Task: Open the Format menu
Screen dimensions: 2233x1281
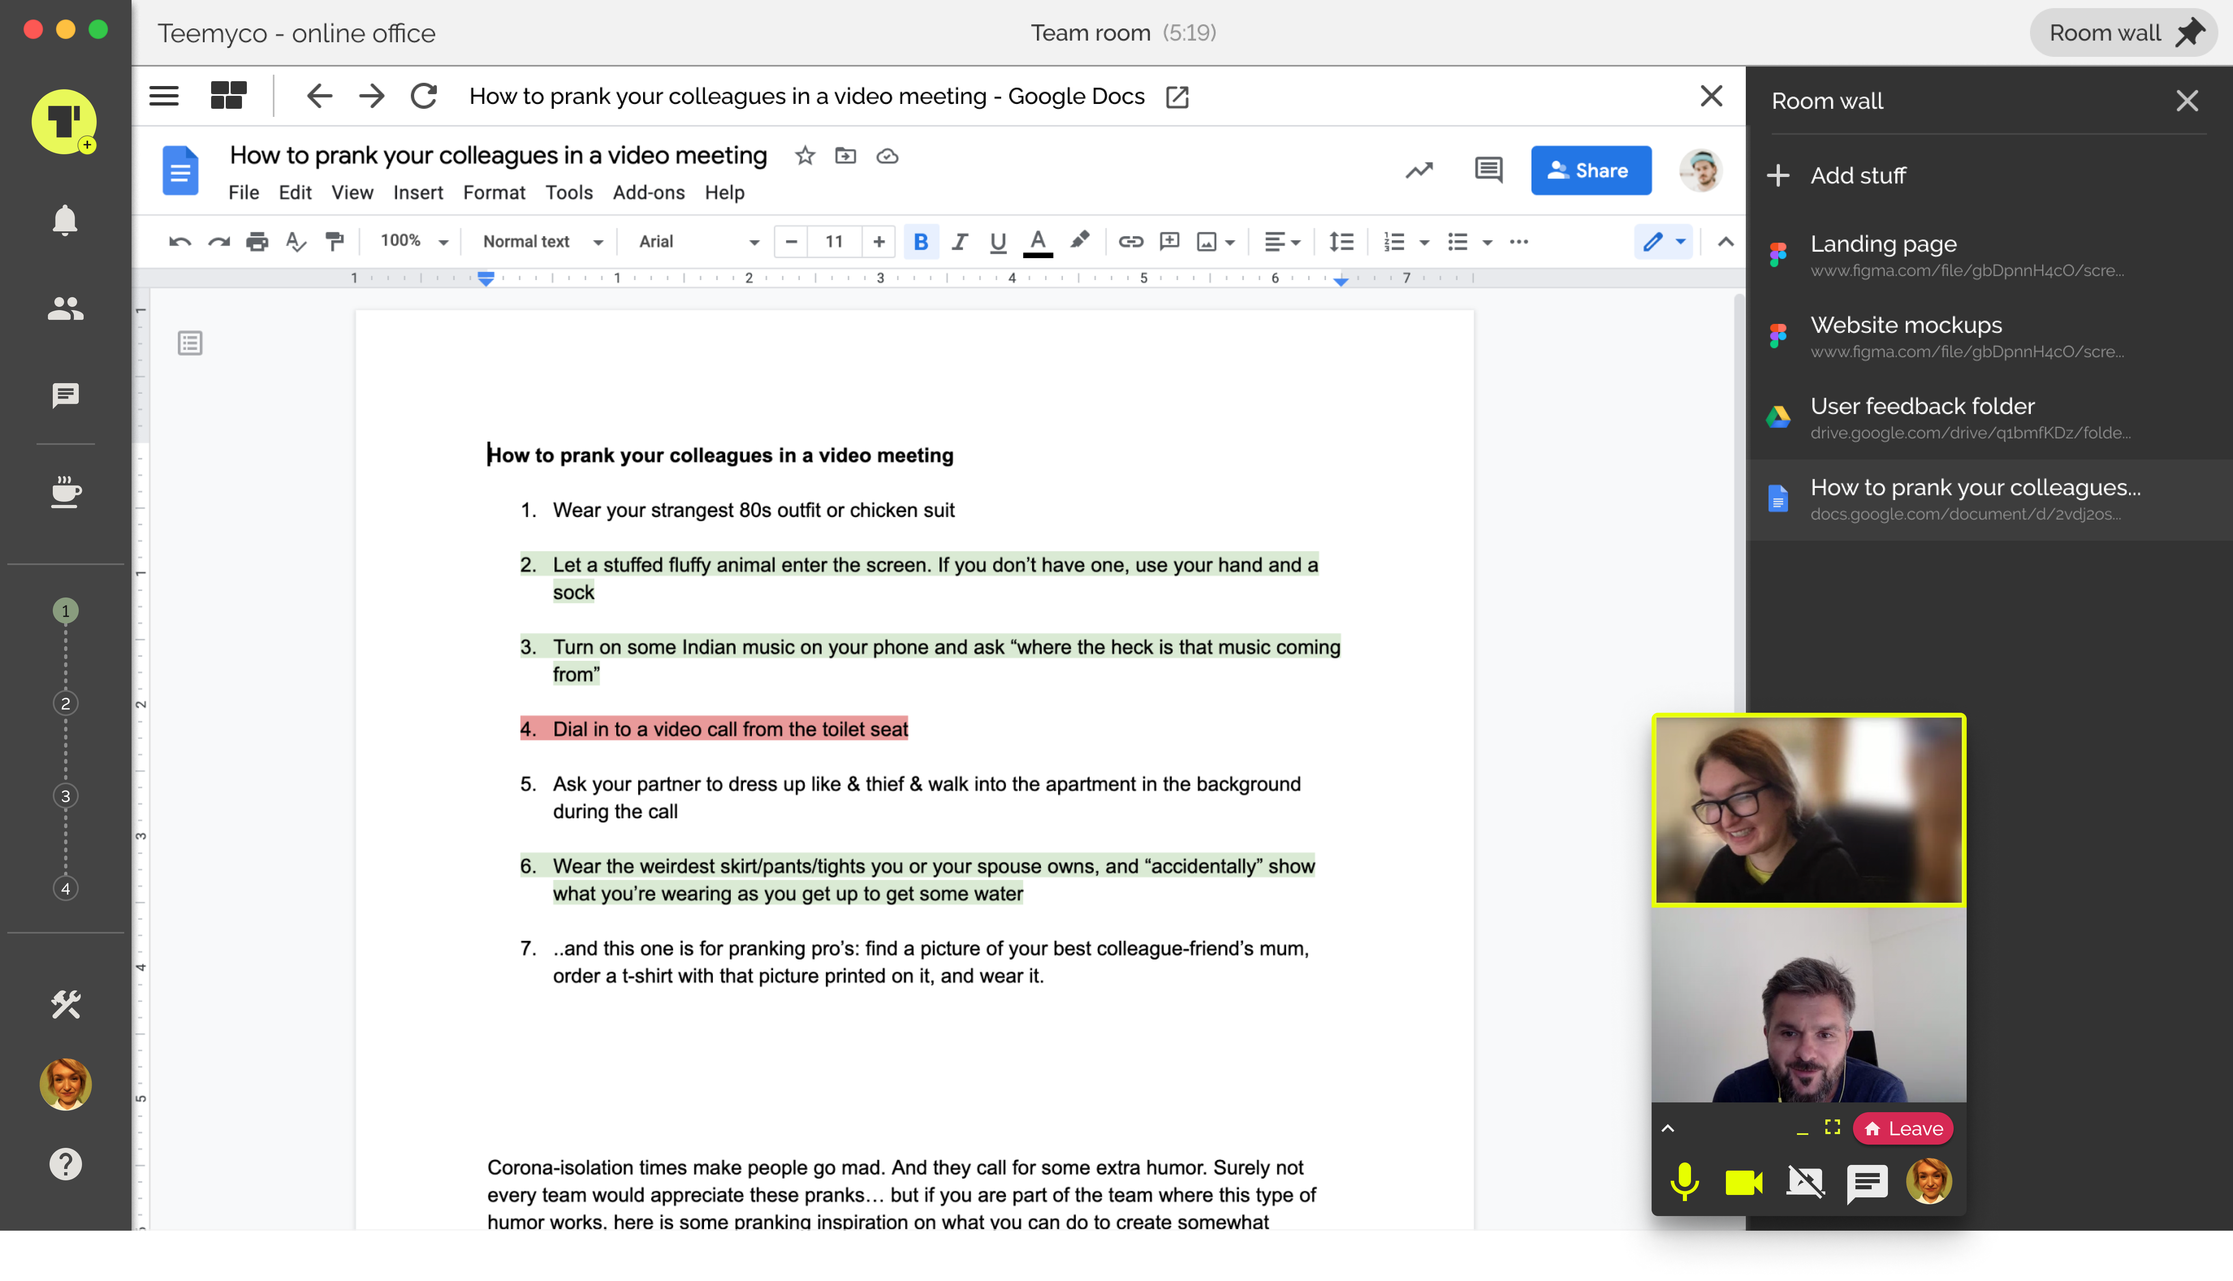Action: click(494, 193)
